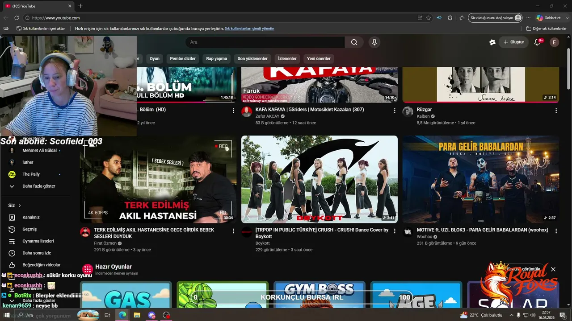The height and width of the screenshot is (321, 572).
Task: Open options for the Bölüm (HD) video
Action: [x=233, y=111]
